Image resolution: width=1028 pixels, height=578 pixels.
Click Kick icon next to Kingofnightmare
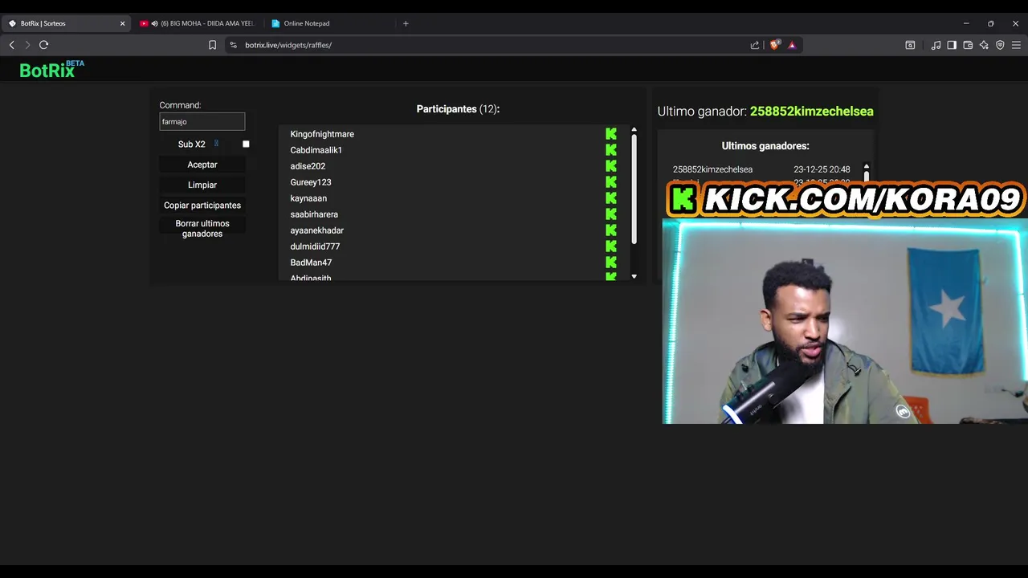coord(611,134)
